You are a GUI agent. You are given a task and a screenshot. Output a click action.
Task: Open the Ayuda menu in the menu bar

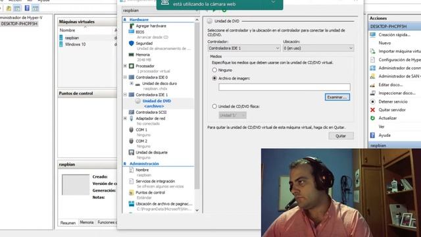tap(43, 1)
